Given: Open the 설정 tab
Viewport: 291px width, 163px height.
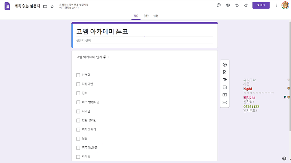Looking at the screenshot, I should pos(156,16).
